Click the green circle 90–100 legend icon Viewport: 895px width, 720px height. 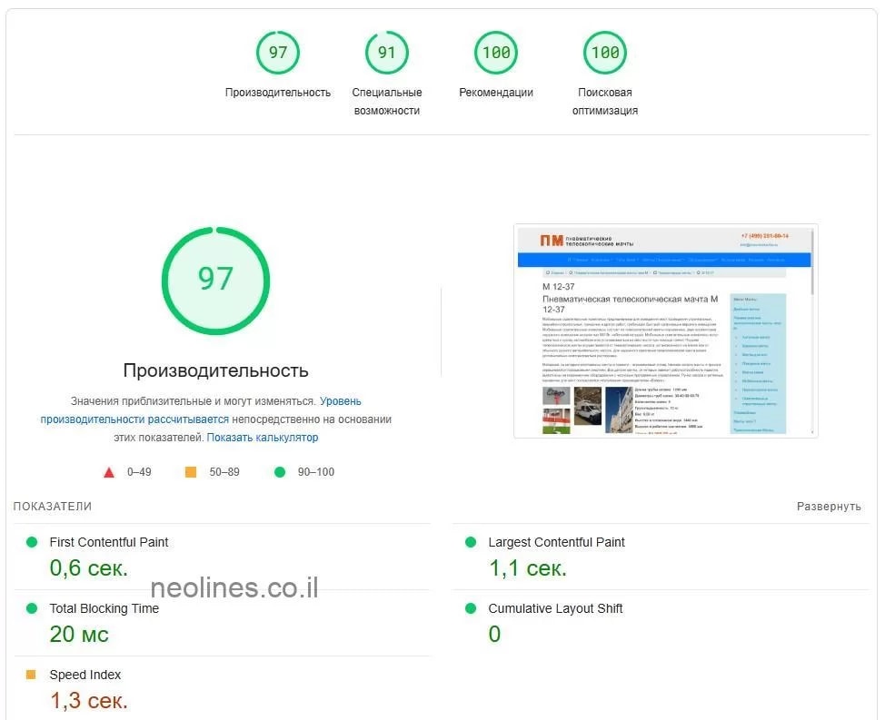click(280, 472)
